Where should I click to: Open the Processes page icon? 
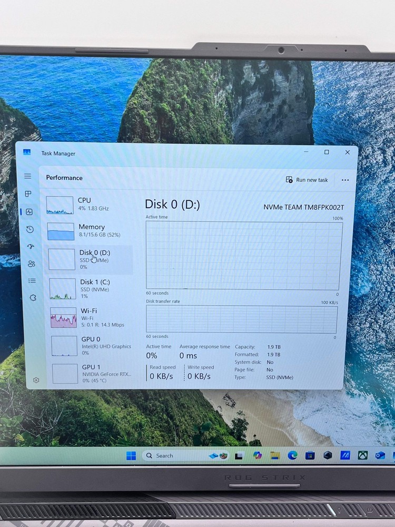[28, 194]
